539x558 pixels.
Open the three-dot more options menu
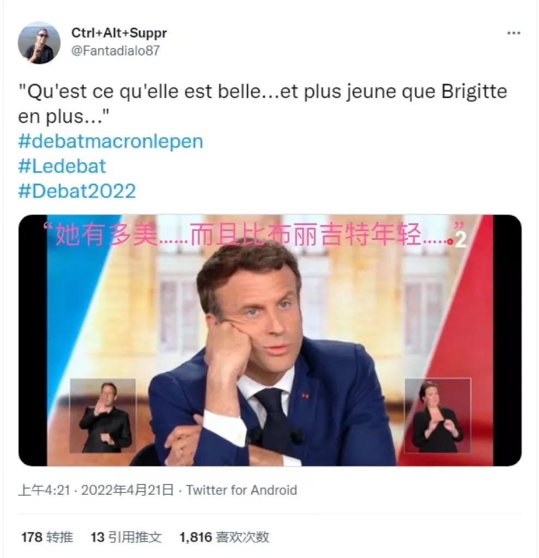pyautogui.click(x=514, y=33)
